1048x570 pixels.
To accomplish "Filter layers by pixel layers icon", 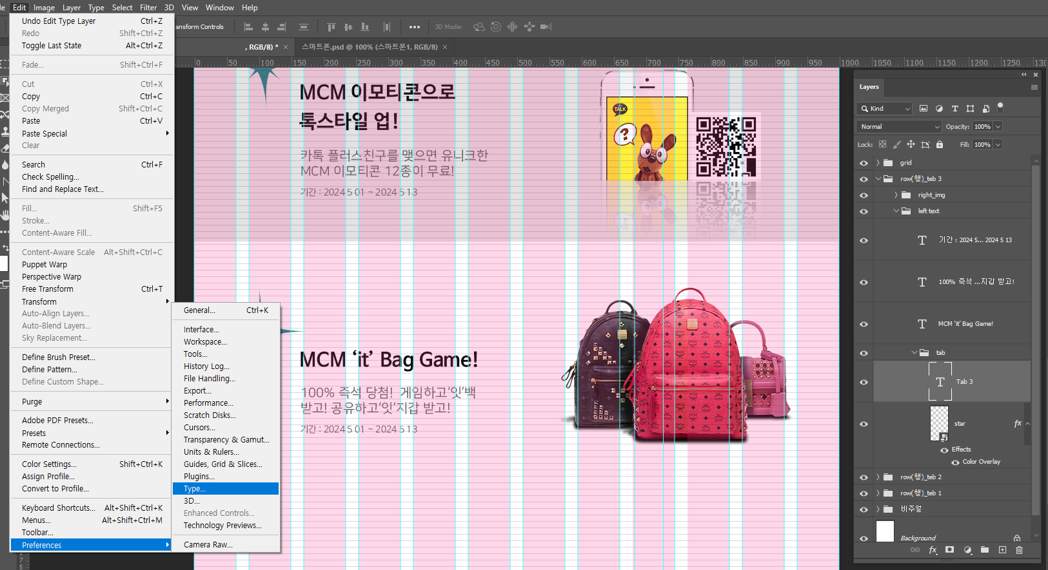I will point(924,108).
